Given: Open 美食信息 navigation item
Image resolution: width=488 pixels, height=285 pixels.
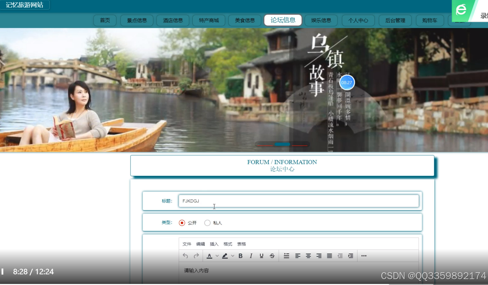Looking at the screenshot, I should [x=245, y=20].
